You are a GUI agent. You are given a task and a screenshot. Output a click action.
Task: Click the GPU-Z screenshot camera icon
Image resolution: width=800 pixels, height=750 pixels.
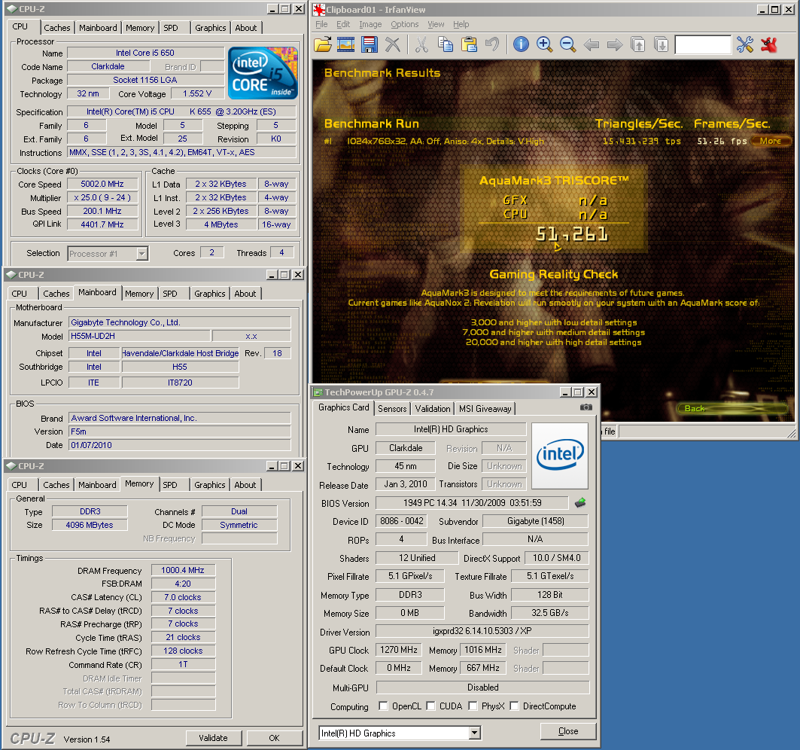[586, 407]
